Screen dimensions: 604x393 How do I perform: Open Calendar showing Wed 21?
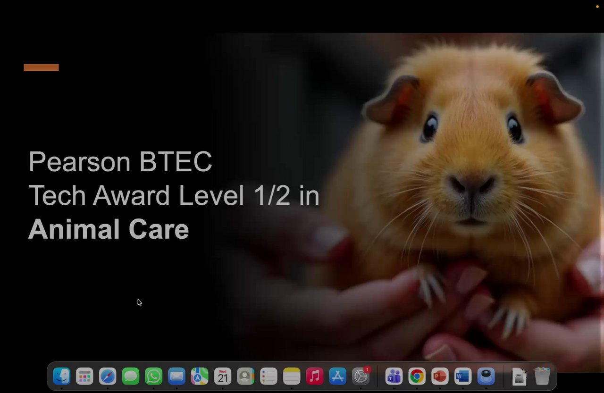pos(223,376)
